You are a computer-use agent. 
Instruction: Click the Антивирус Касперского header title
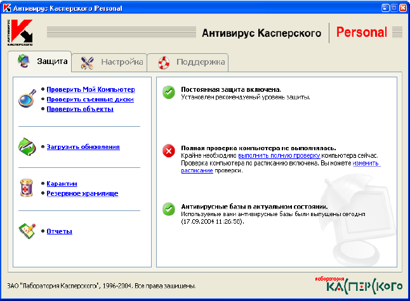pyautogui.click(x=261, y=33)
